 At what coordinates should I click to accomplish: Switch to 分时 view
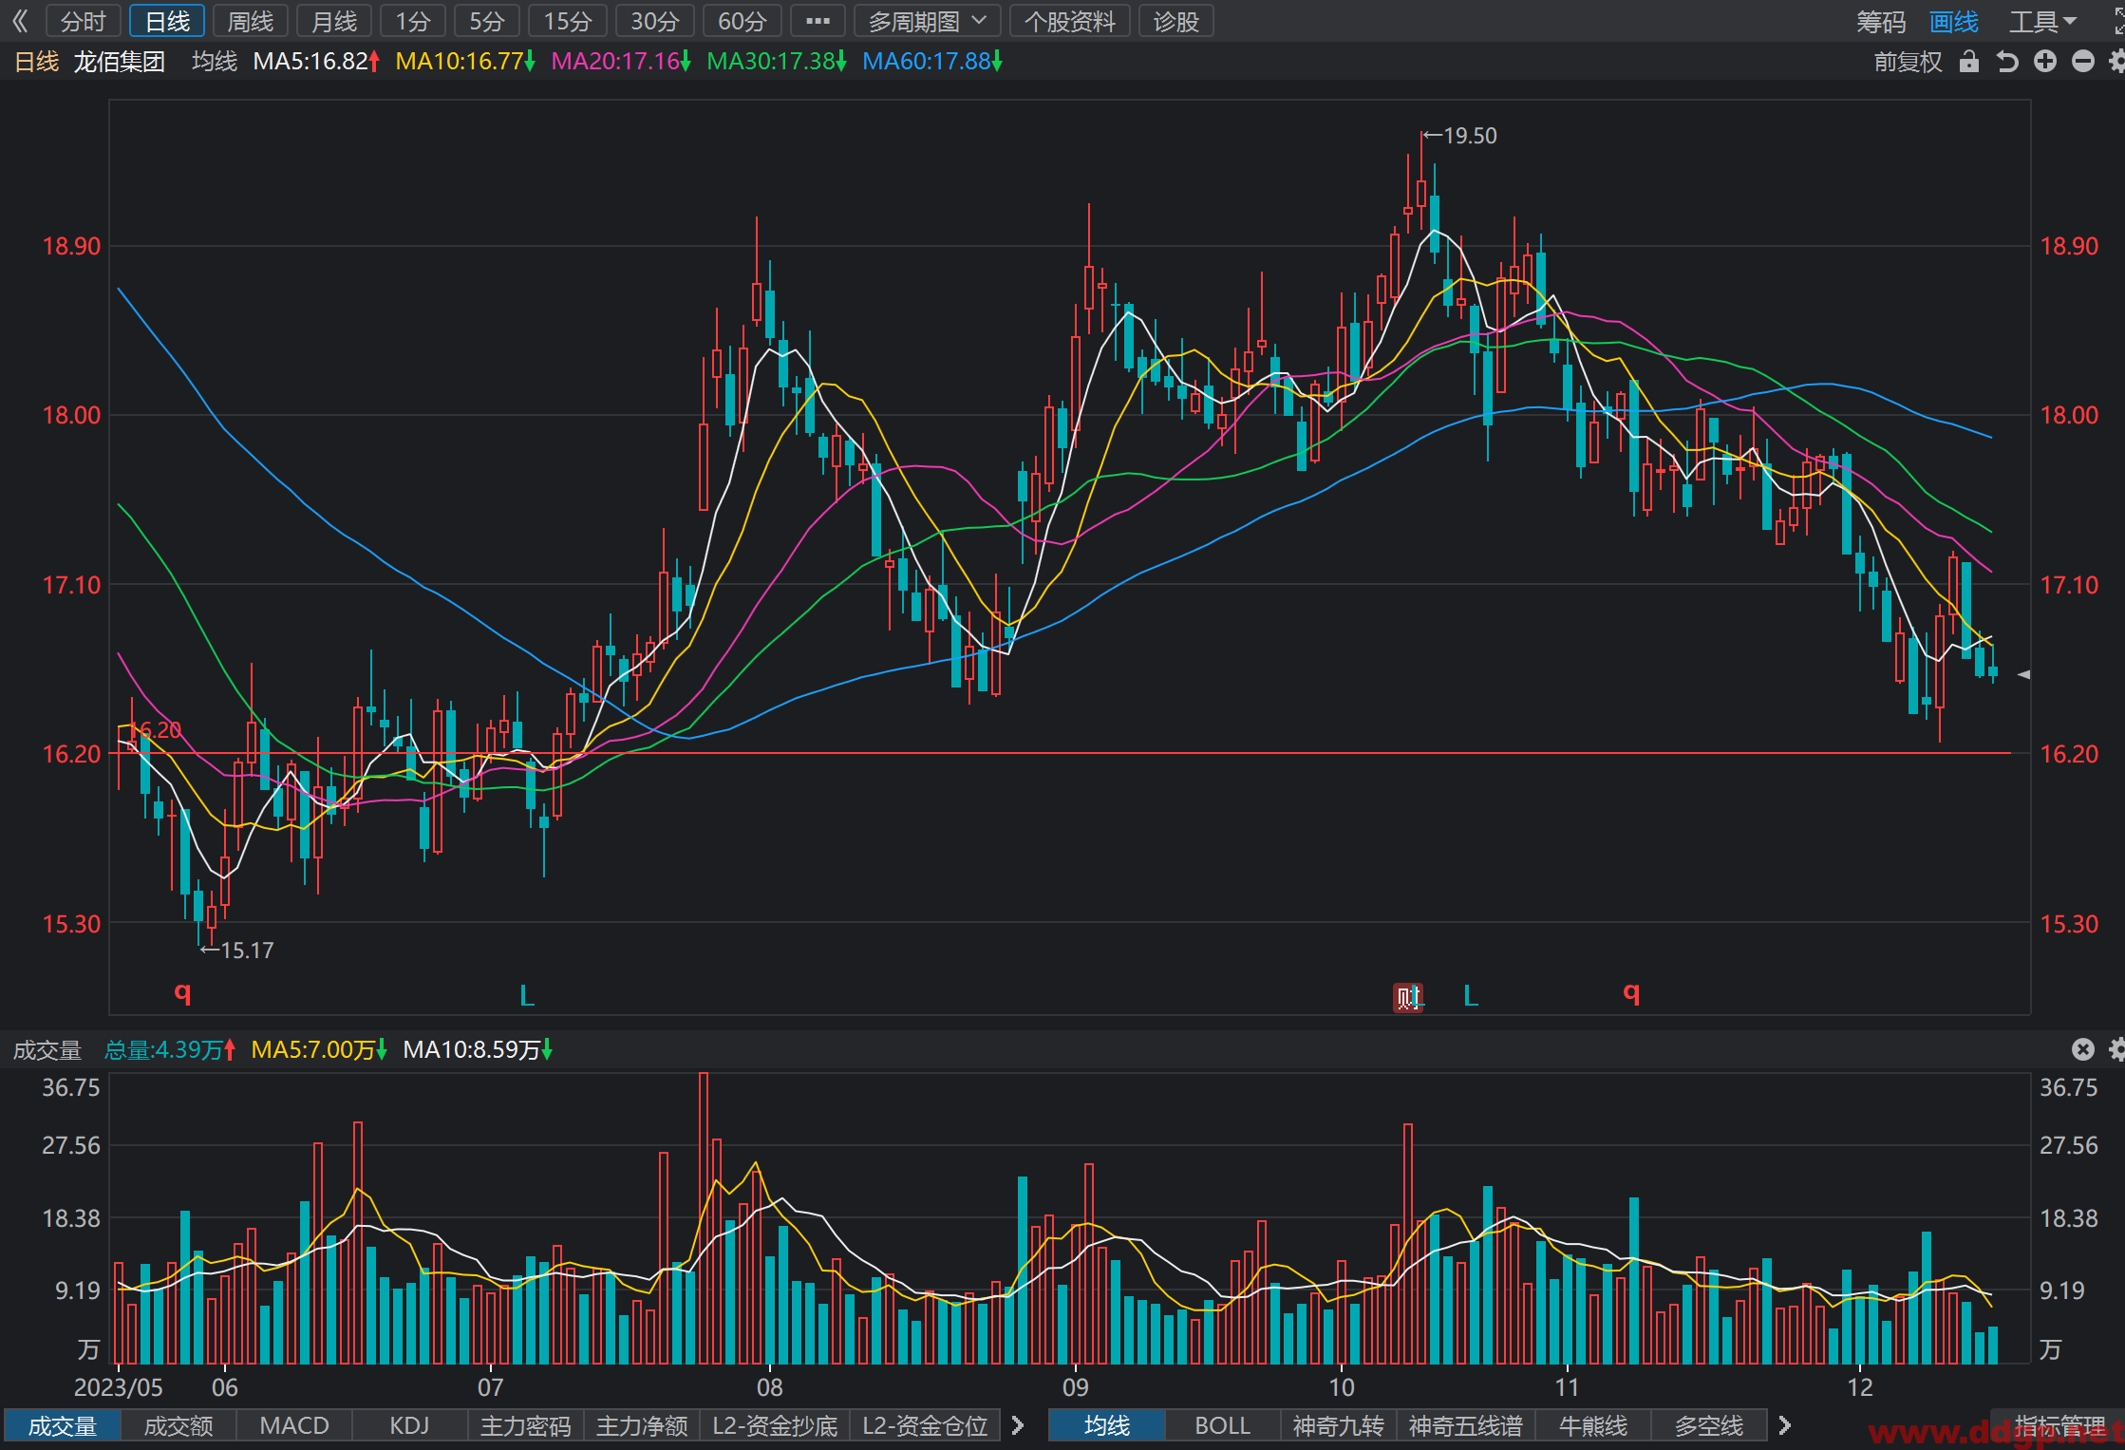(84, 21)
